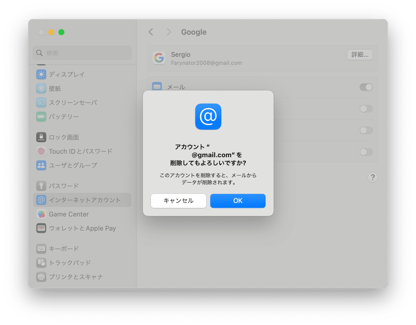
Task: Confirm account deletion with OK
Action: click(238, 201)
